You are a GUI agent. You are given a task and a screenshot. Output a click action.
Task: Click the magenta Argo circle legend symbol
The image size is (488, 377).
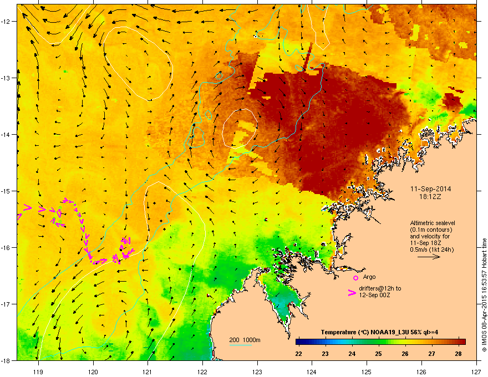(x=355, y=278)
